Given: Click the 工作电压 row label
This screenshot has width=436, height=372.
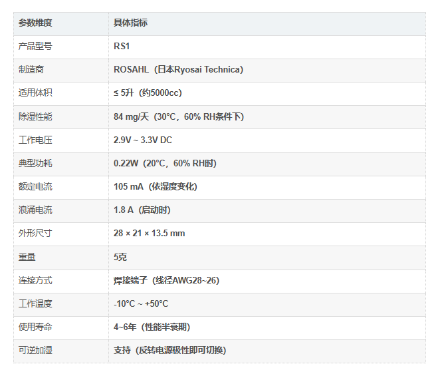Looking at the screenshot, I should [35, 140].
